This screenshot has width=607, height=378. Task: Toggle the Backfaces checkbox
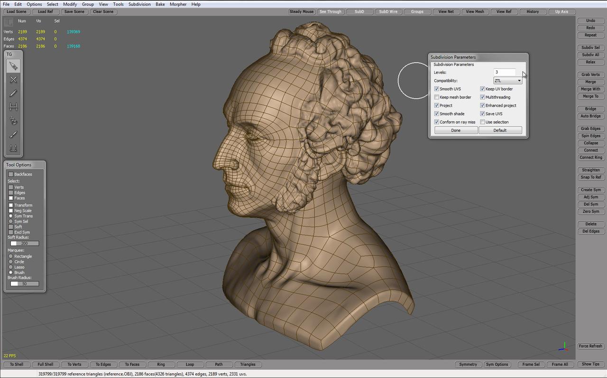pyautogui.click(x=11, y=174)
